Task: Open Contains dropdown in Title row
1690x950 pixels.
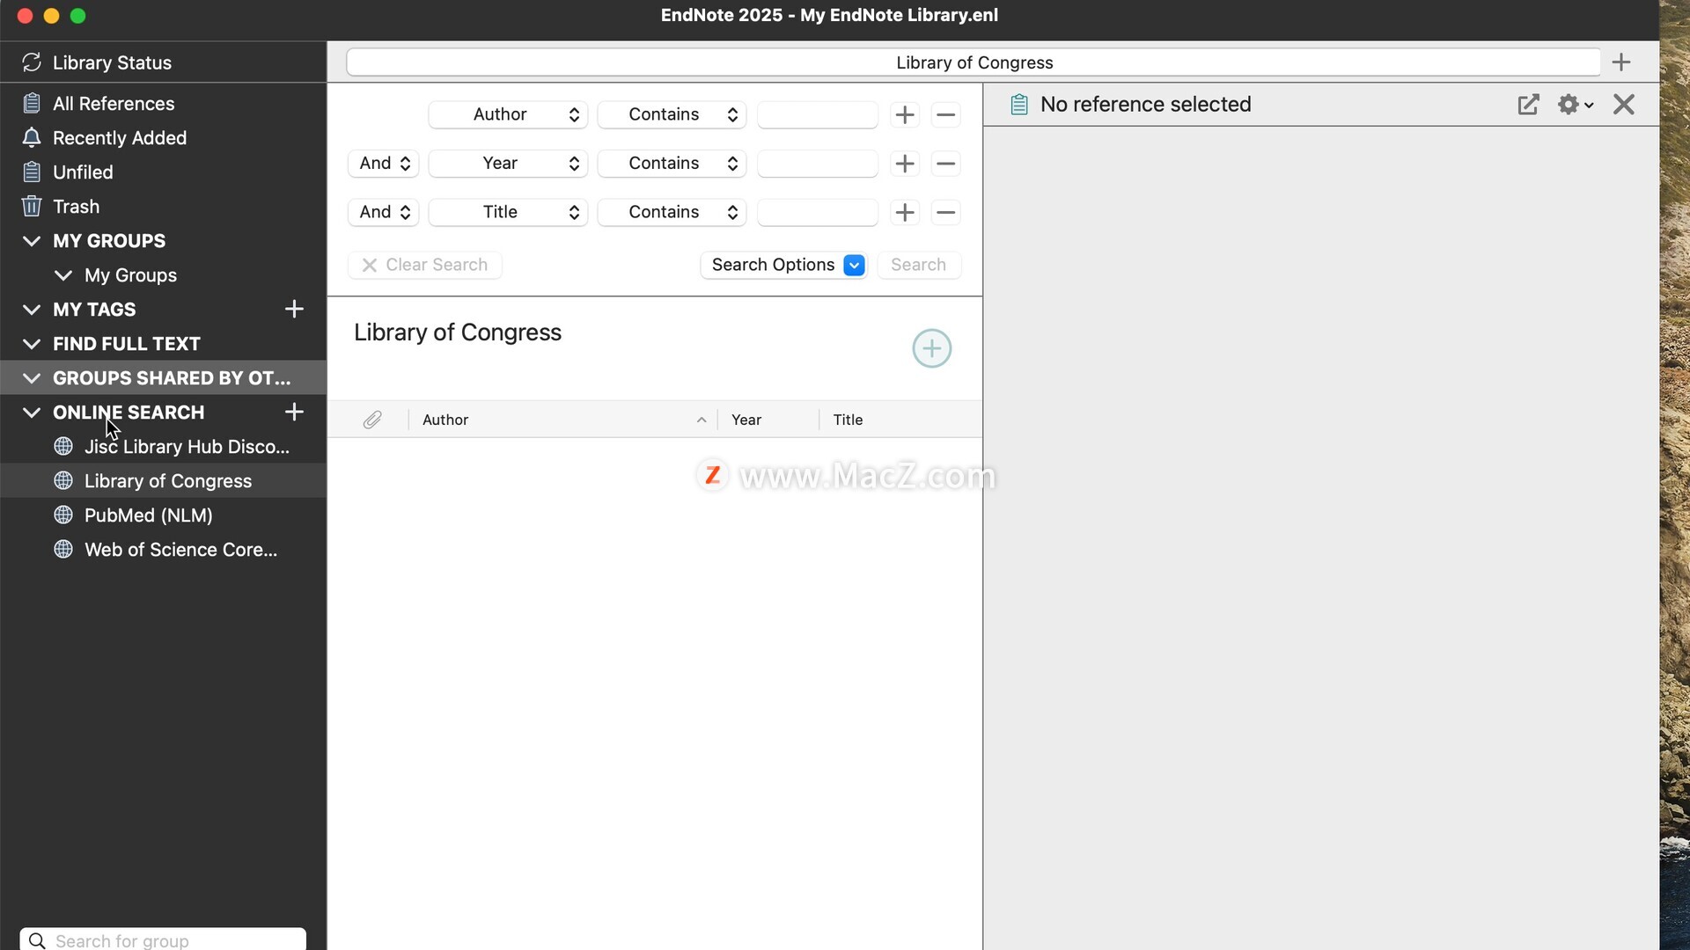Action: (x=672, y=212)
